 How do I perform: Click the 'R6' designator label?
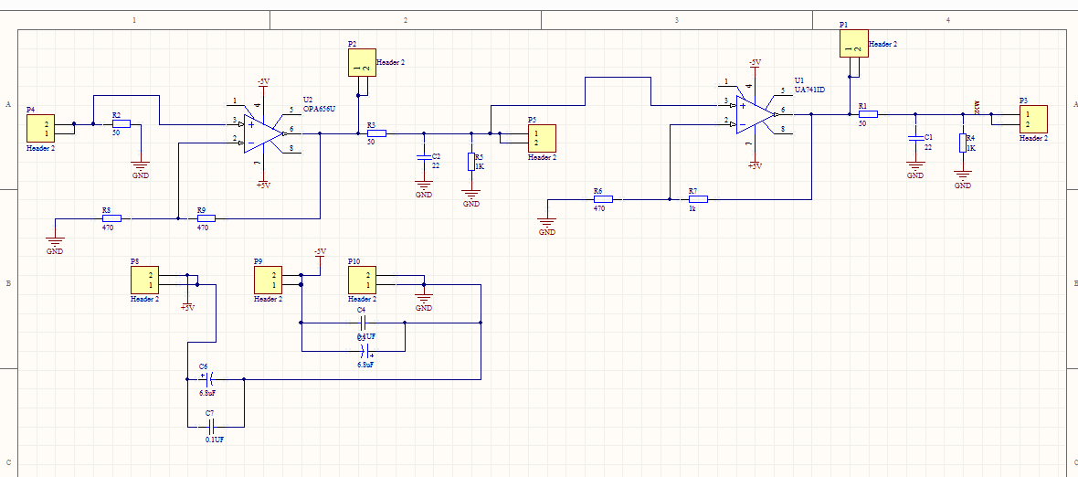tap(598, 190)
